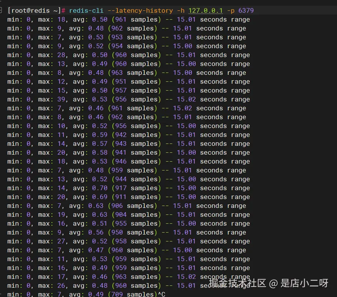Click the max value '19'

point(61,214)
